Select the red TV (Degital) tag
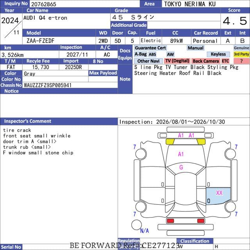Screen dimensions: 250x250 [177, 61]
